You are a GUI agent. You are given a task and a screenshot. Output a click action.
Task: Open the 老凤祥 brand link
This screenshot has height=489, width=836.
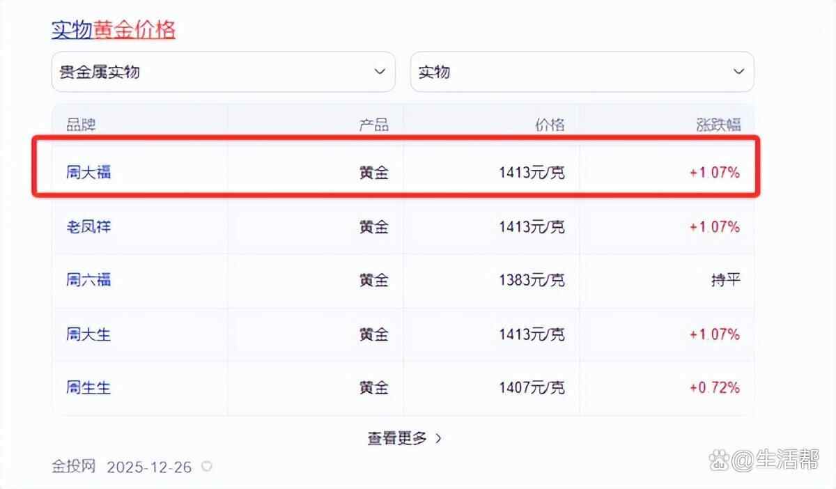(88, 226)
